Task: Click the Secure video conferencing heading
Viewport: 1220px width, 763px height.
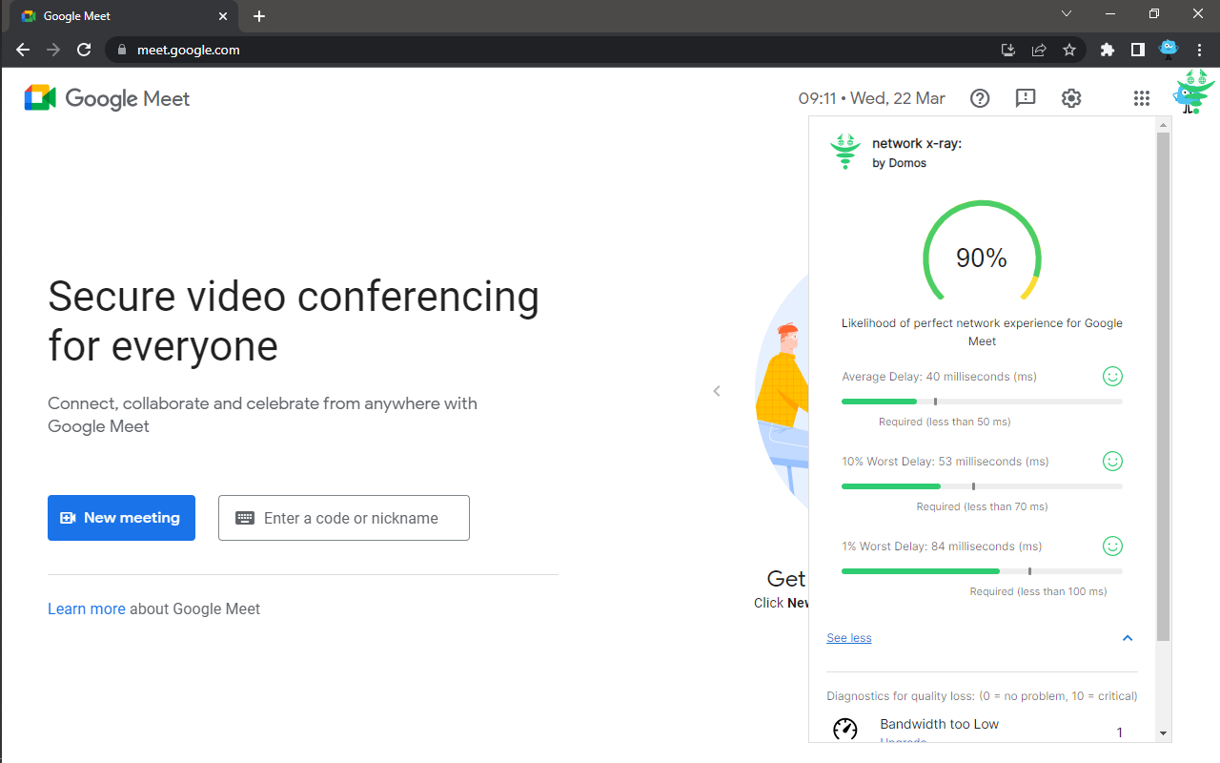Action: click(x=294, y=320)
